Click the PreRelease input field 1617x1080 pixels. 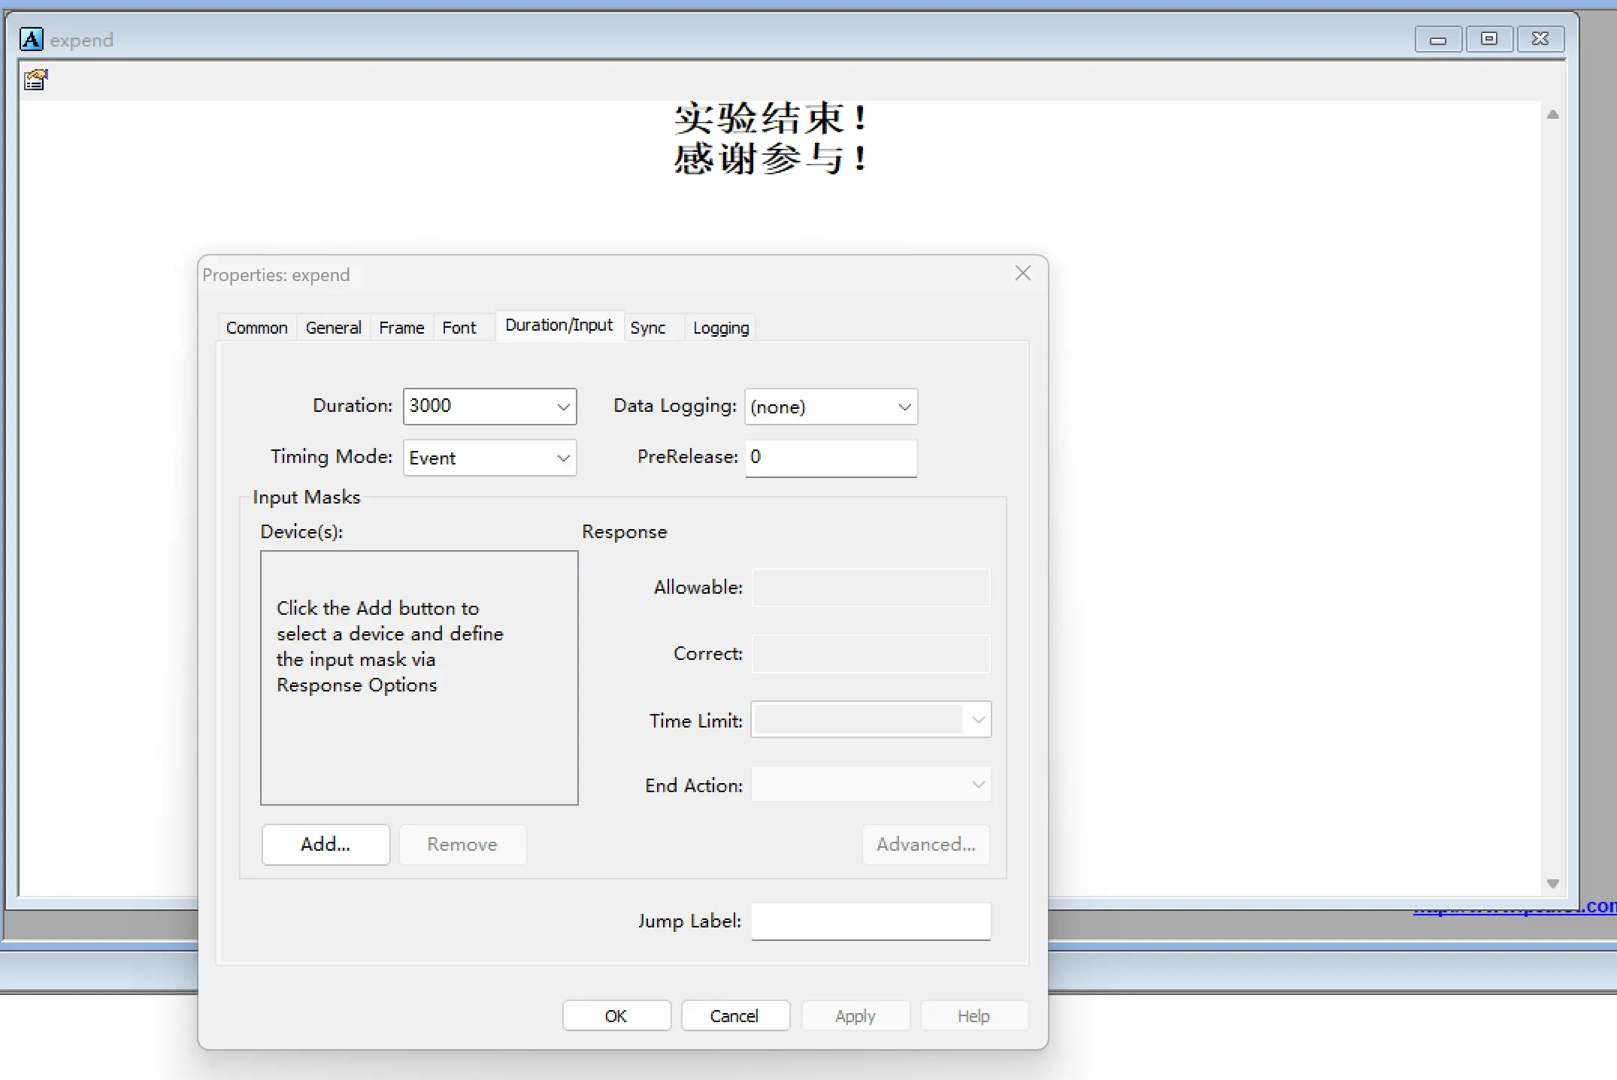[x=831, y=458]
